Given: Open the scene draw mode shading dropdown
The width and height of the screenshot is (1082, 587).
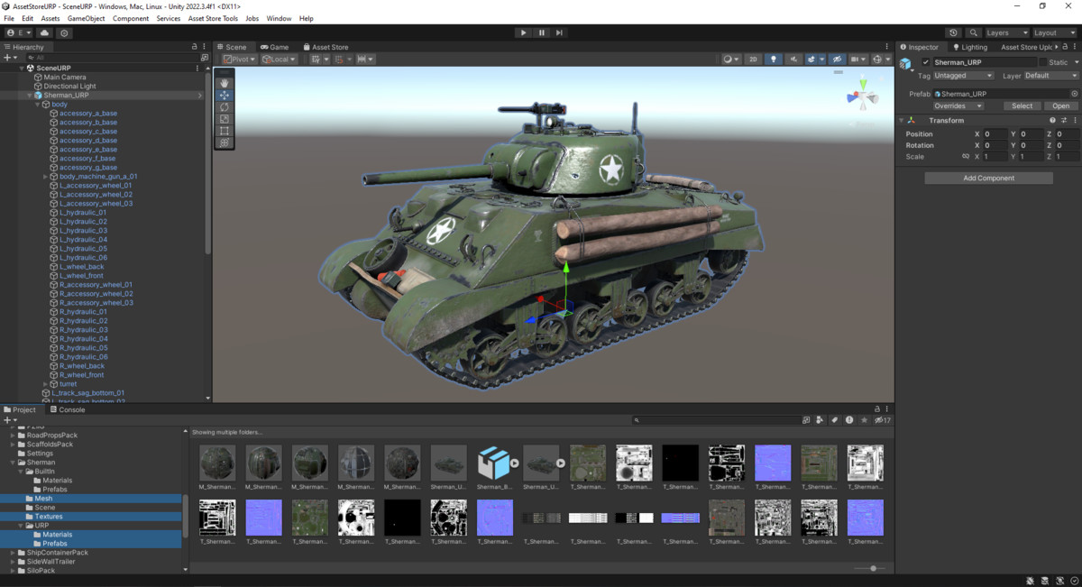Looking at the screenshot, I should point(732,60).
